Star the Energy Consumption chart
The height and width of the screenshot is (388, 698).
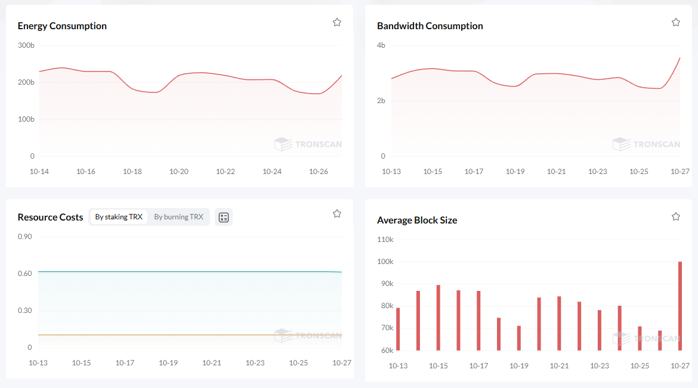pyautogui.click(x=337, y=22)
